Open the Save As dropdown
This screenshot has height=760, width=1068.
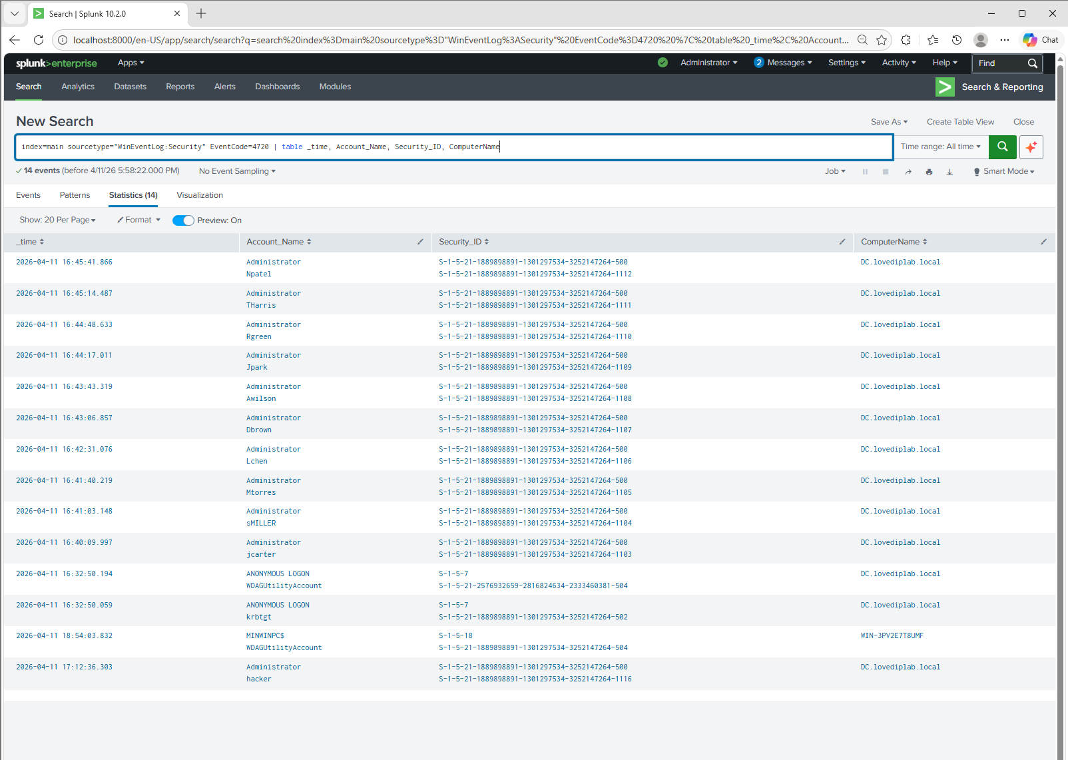tap(890, 122)
